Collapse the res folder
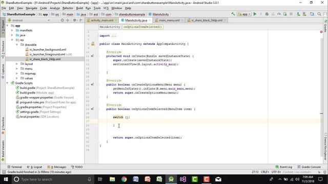The image size is (328, 184). 12,40
